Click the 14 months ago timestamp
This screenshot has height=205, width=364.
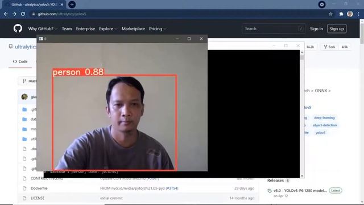coord(242,198)
